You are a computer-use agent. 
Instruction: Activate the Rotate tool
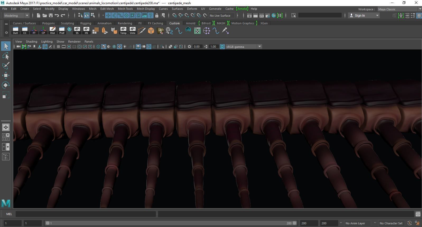pos(6,85)
